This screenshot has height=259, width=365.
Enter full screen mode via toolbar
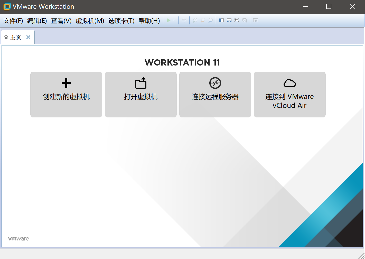pos(237,20)
